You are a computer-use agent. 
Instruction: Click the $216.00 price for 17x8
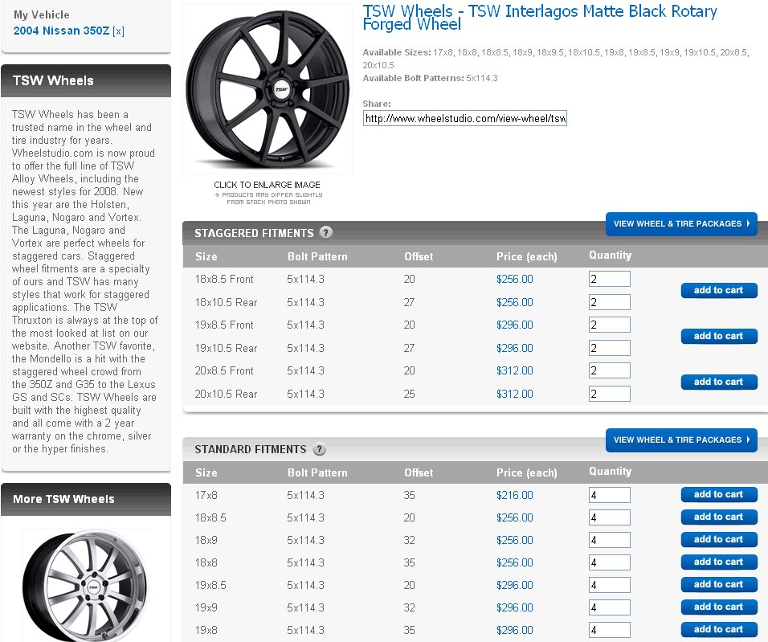pos(514,496)
